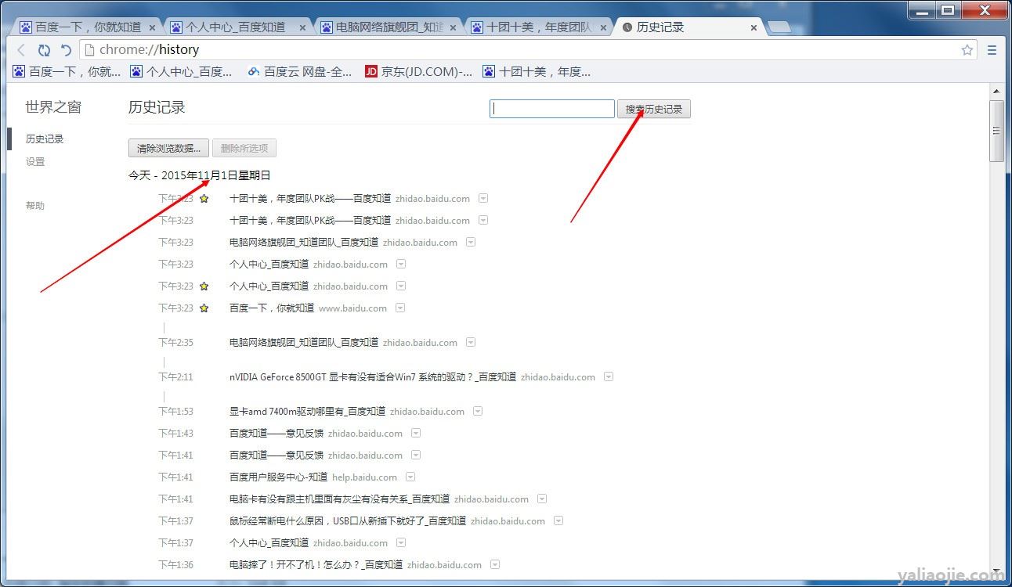Open dropdown arrow for 百度用户服务中心-知道 entry

tap(410, 477)
